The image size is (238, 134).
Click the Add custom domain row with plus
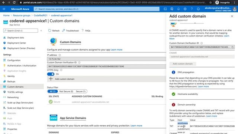pyautogui.click(x=107, y=79)
